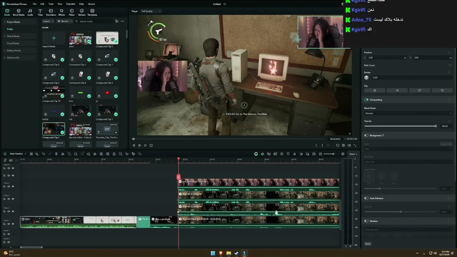Open the media filter and sort options

point(117,21)
